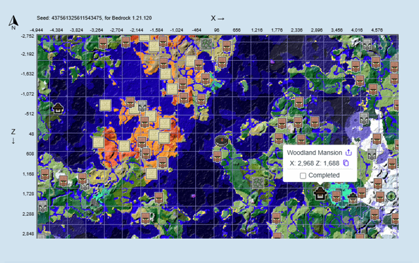This screenshot has width=419, height=263.
Task: Click the north compass arrow
Action: coord(12,24)
